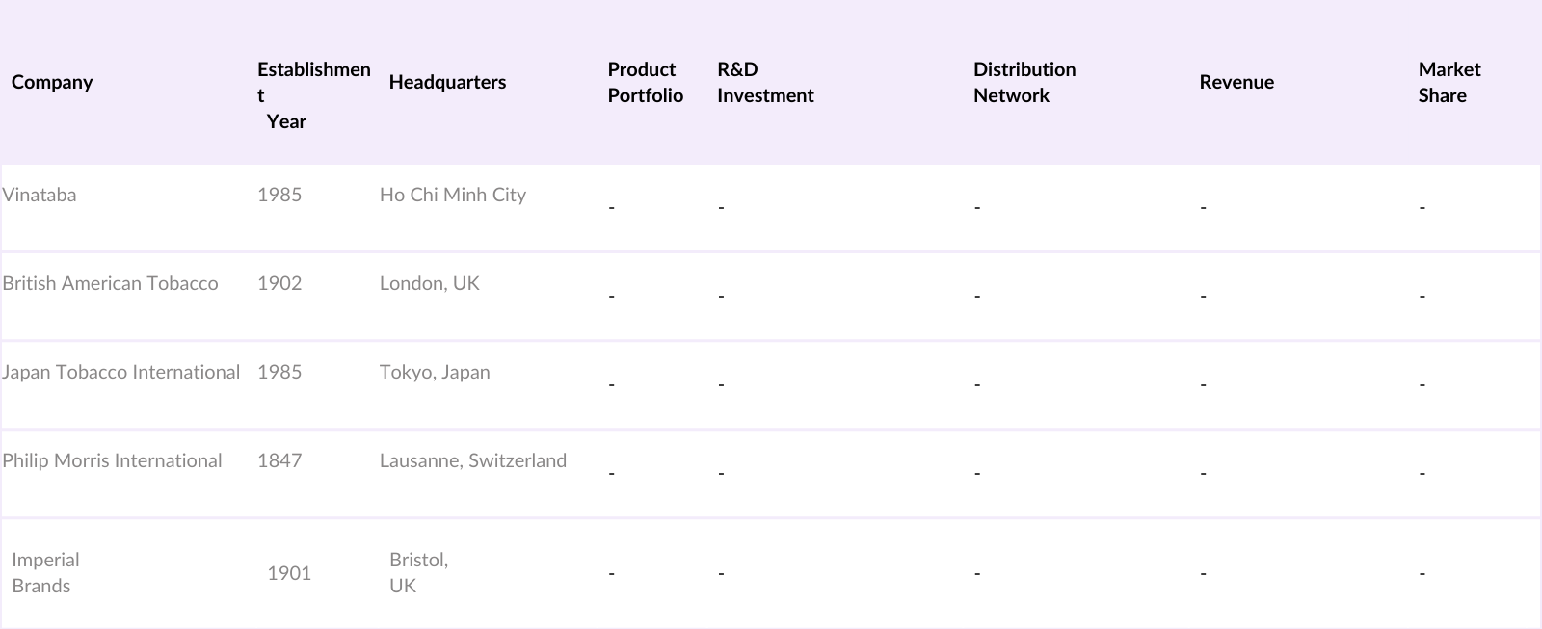Click the 1902 establishment year cell
Viewport: 1542px width, 629px height.
[279, 283]
